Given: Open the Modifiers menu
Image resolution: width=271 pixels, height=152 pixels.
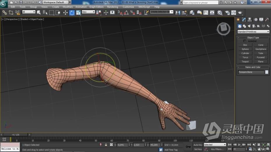Looking at the screenshot, I should (x=68, y=7).
